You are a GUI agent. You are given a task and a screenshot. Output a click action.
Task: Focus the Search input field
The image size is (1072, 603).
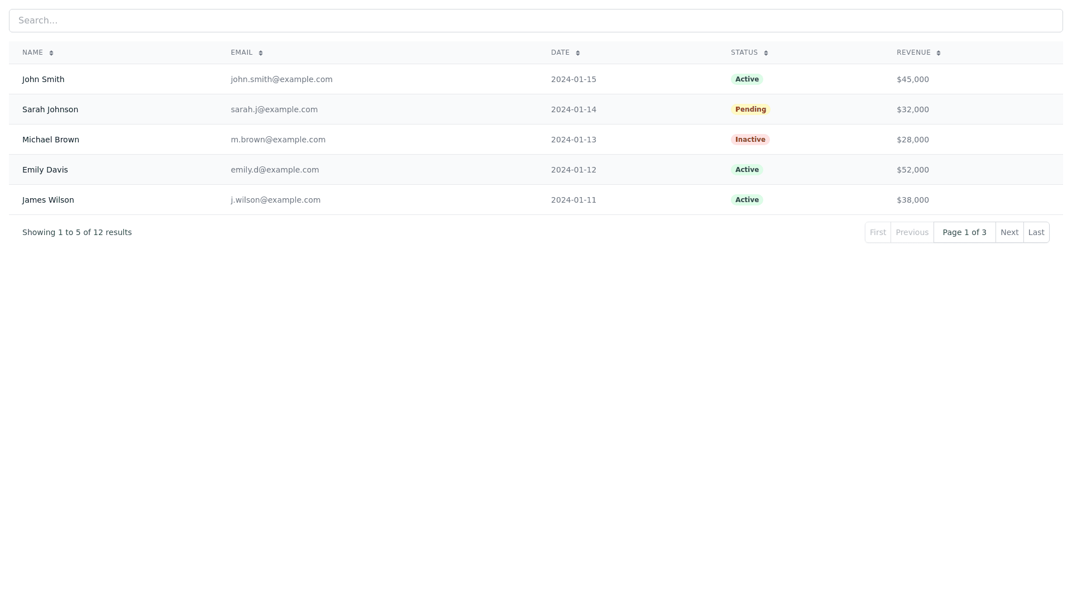pyautogui.click(x=536, y=21)
